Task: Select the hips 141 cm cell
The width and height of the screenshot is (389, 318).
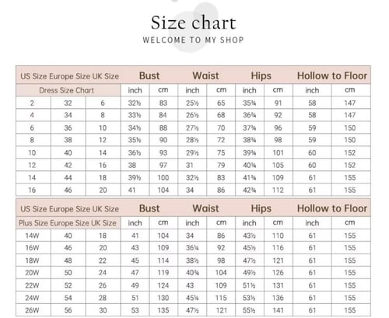Action: coord(278,310)
